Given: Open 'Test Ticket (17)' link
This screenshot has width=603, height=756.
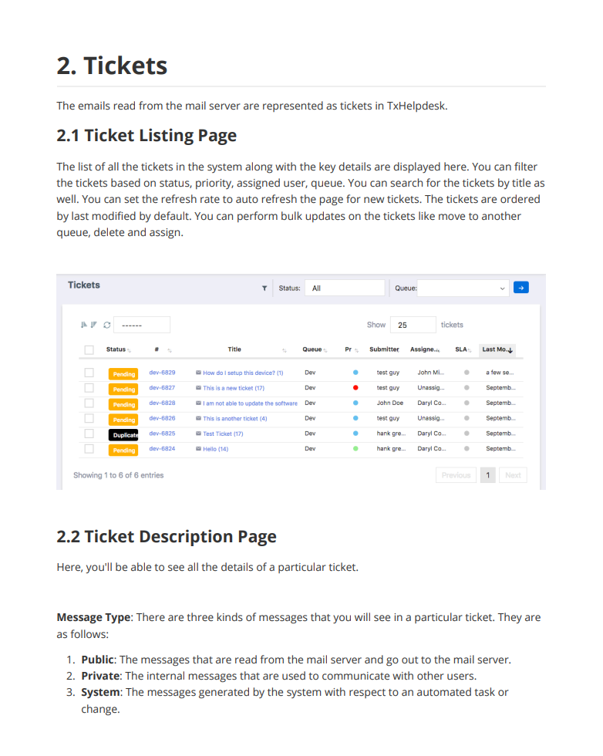Looking at the screenshot, I should (223, 434).
